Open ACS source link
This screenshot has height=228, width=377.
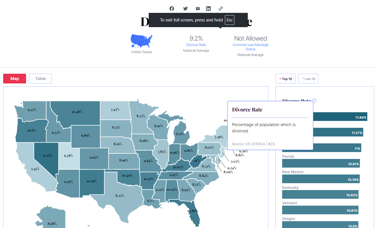(272, 144)
